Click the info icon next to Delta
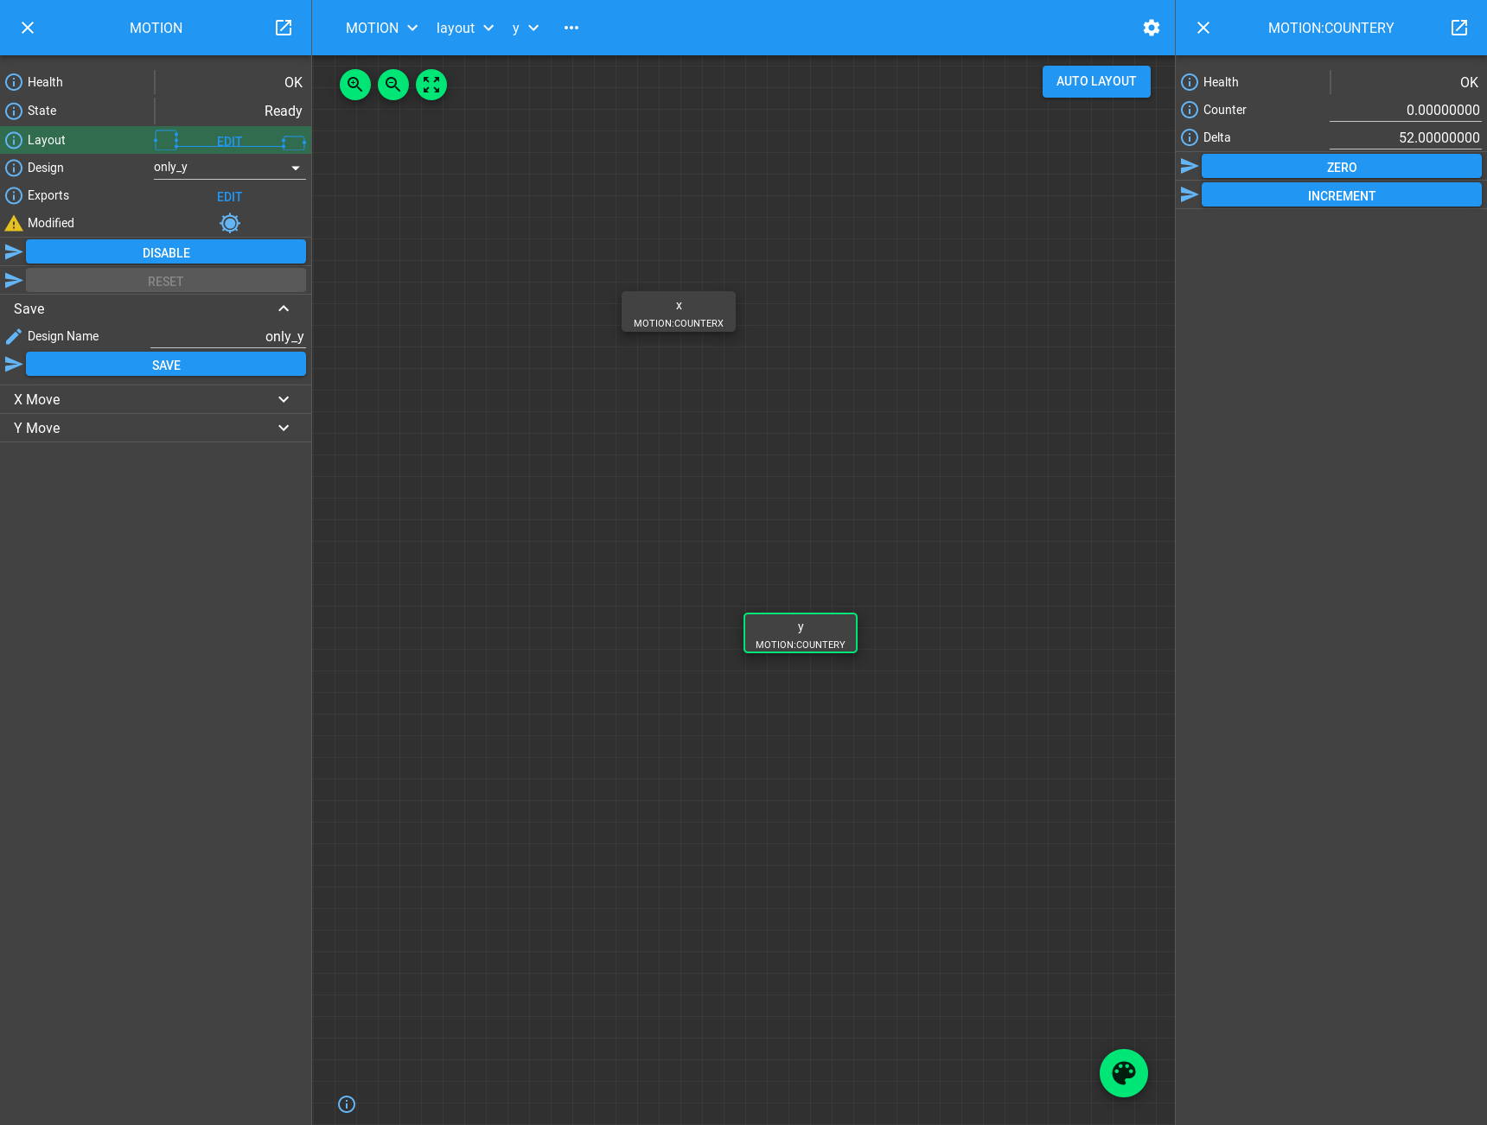 click(x=1190, y=137)
